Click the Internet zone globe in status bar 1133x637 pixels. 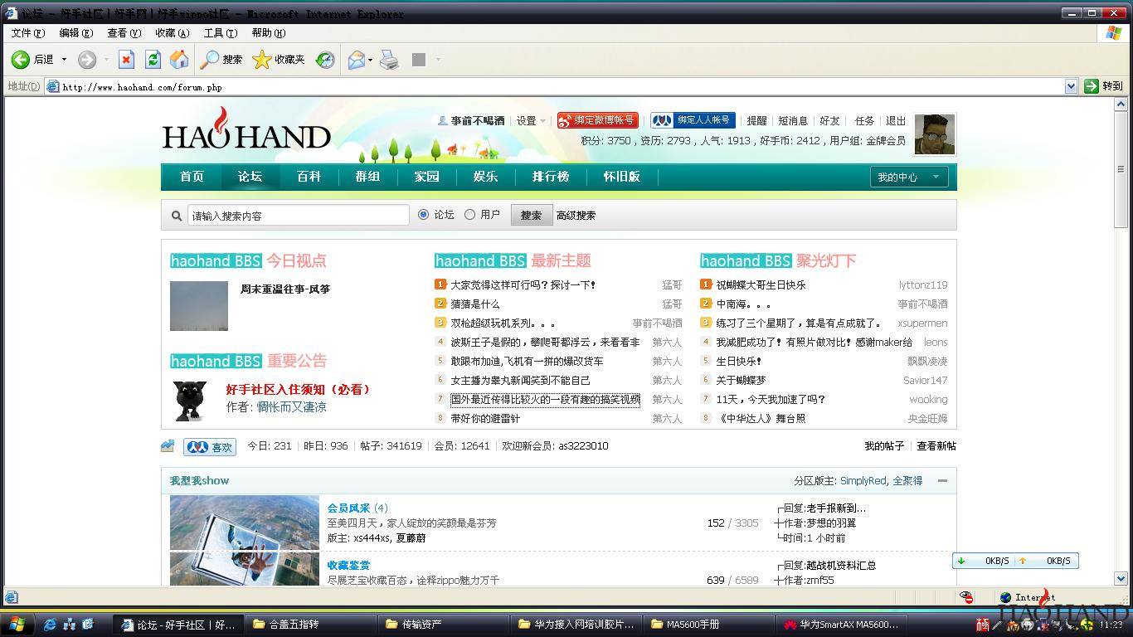pos(1005,597)
